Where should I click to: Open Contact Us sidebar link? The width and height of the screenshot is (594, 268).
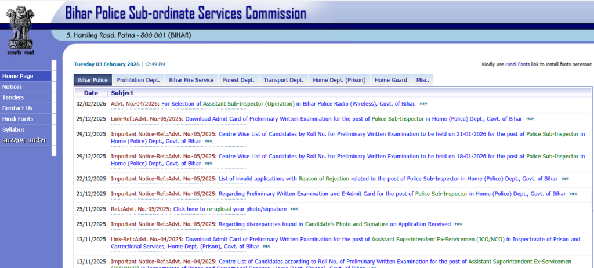[x=17, y=108]
